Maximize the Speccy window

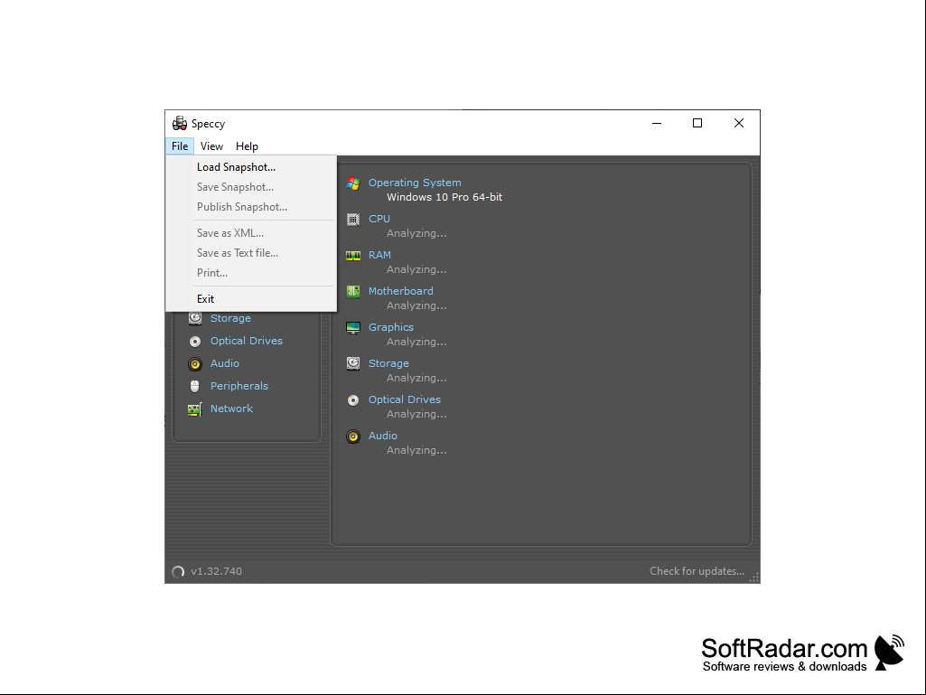[697, 123]
